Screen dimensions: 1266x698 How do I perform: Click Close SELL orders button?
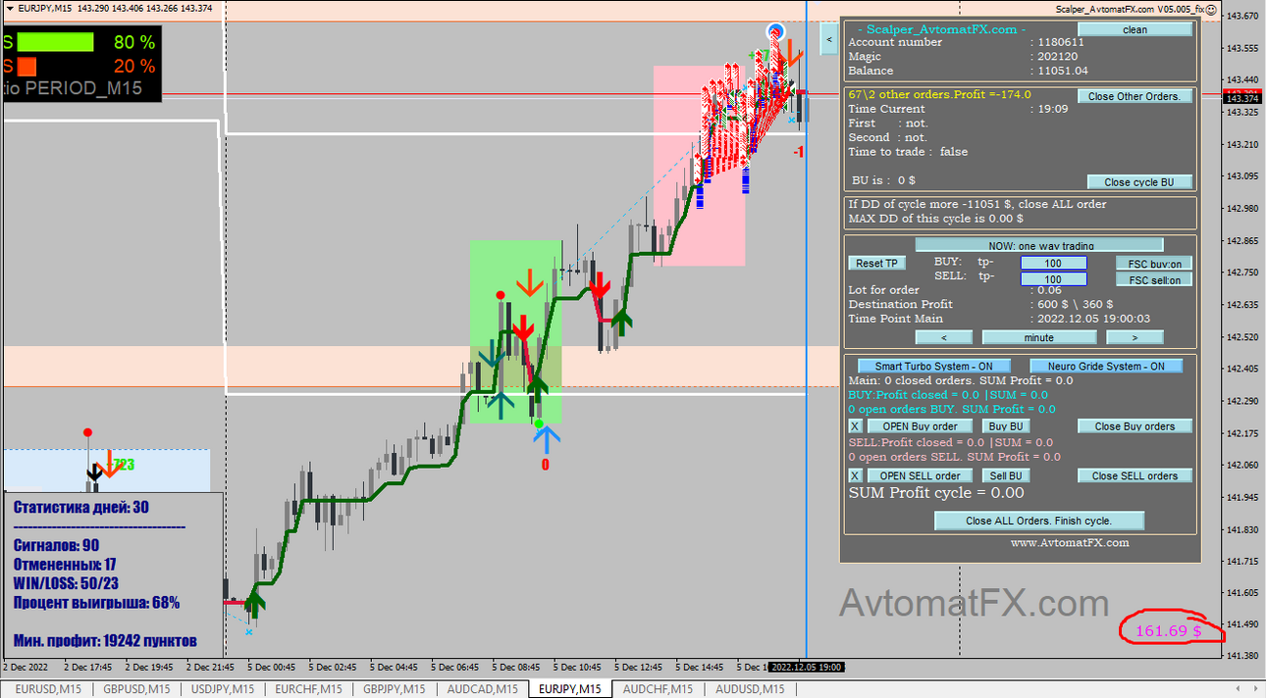(1134, 475)
